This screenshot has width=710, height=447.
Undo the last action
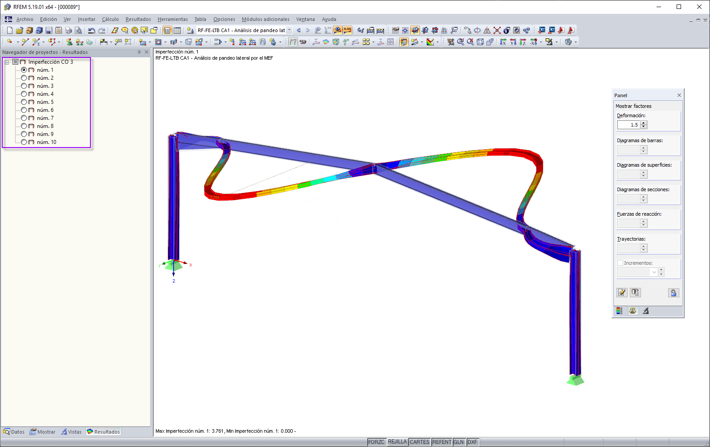[x=92, y=30]
